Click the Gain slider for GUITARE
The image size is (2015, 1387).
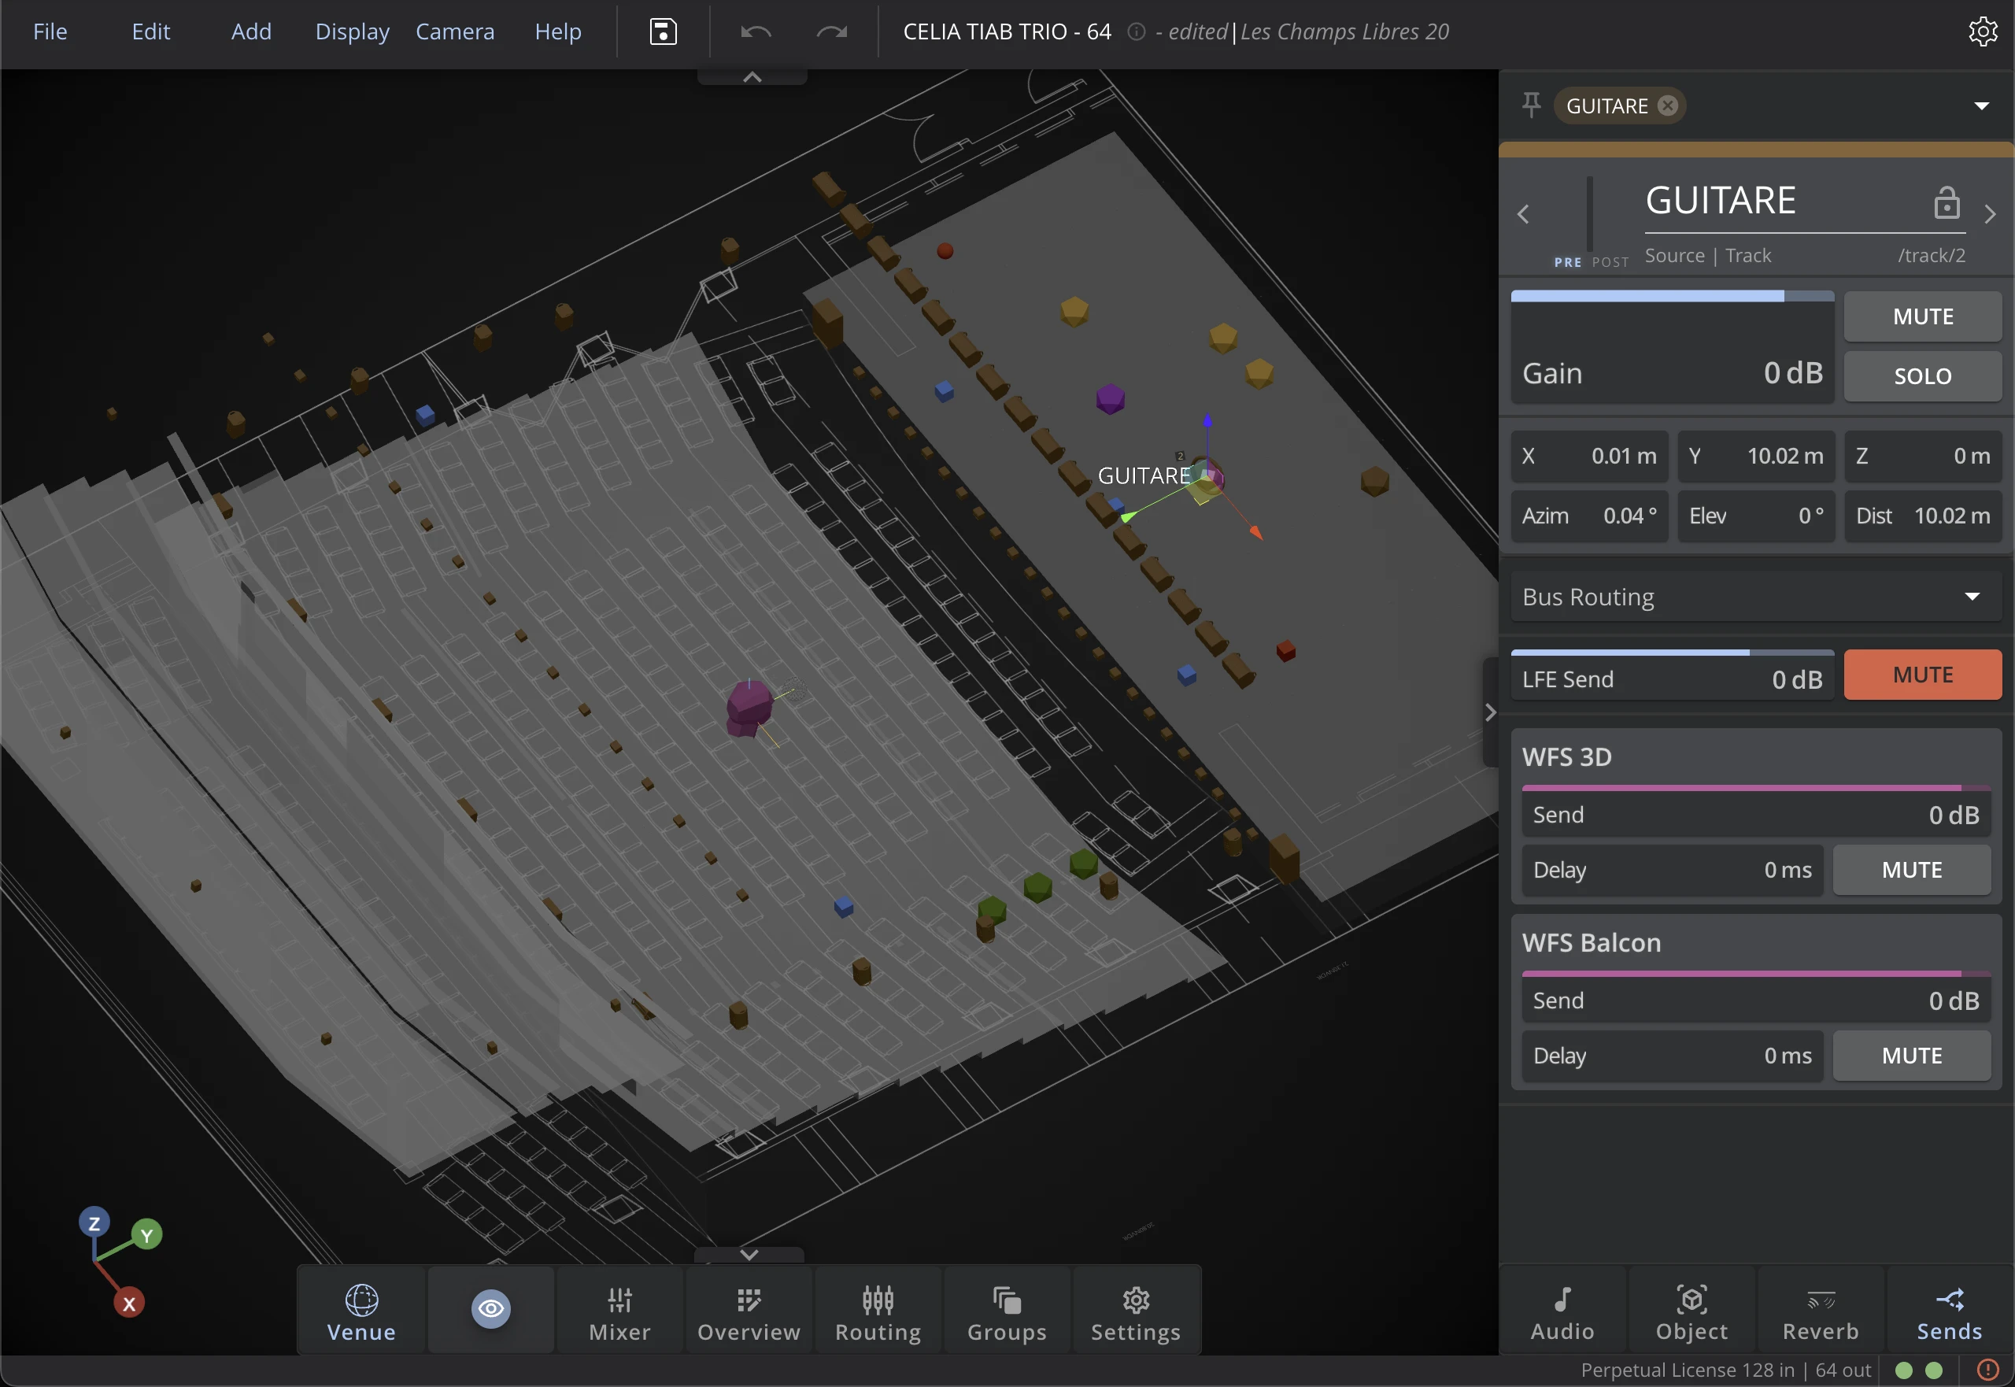[1673, 346]
